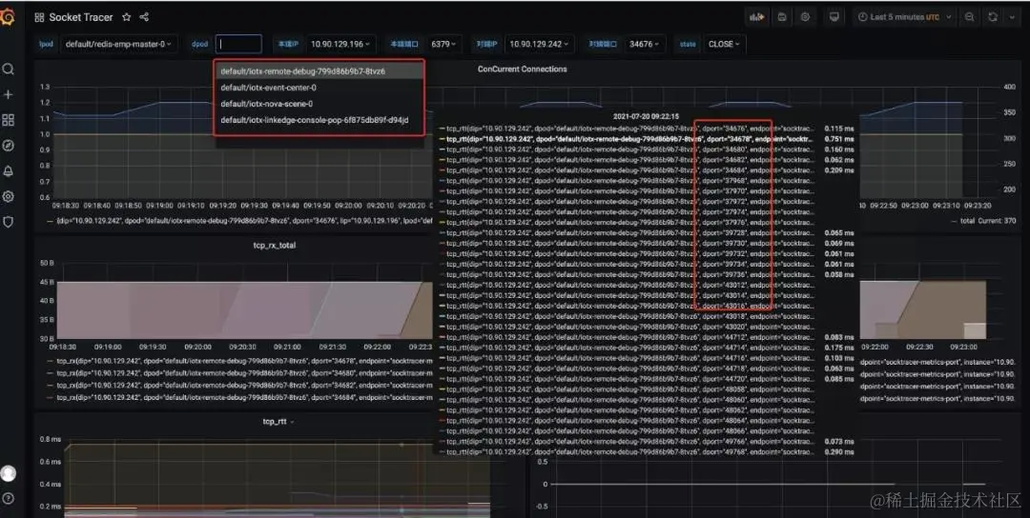The width and height of the screenshot is (1030, 518).
Task: Open Configuration gear in the left sidebar
Action: [x=8, y=196]
